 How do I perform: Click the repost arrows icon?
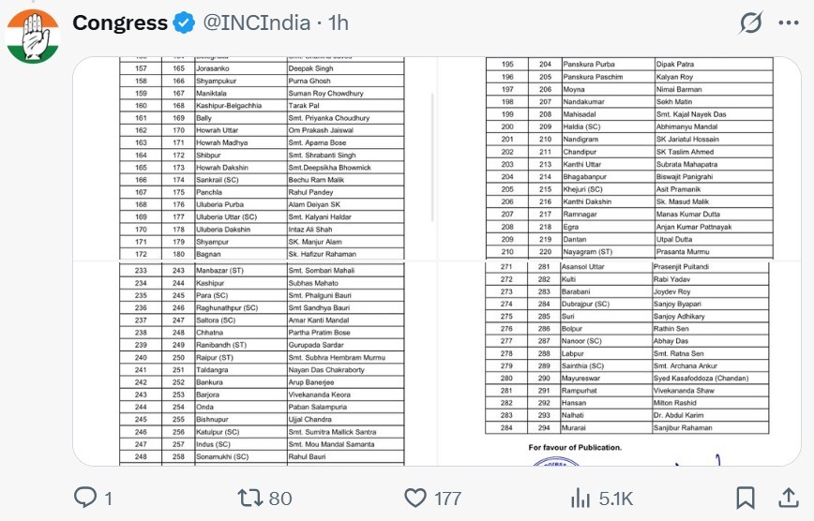[249, 498]
